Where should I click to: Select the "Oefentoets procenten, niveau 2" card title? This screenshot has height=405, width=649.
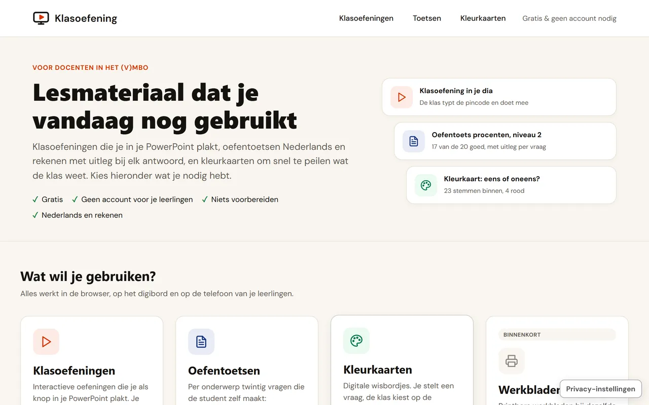tap(487, 135)
